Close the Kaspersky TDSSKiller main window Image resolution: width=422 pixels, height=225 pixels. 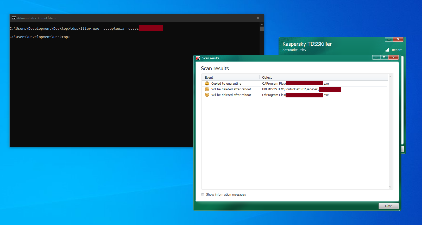[398, 39]
